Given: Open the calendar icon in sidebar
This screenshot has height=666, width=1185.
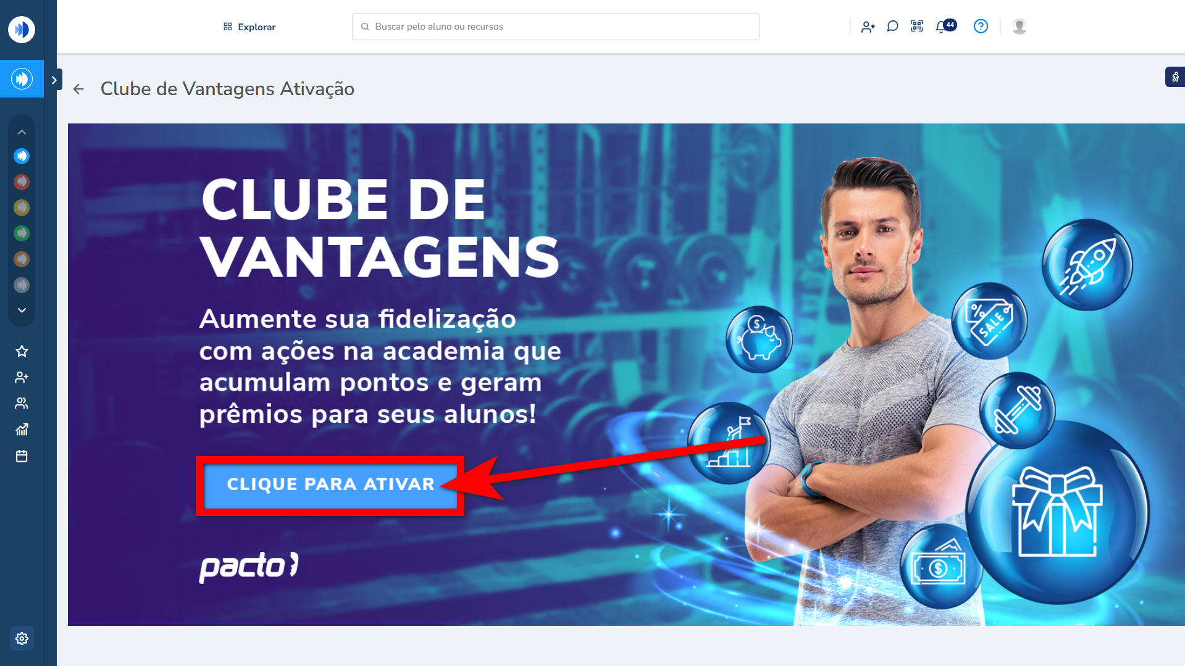Looking at the screenshot, I should point(22,456).
